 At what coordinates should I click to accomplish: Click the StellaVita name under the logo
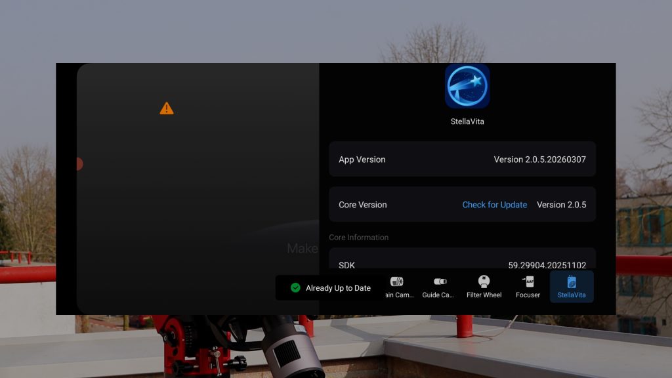coord(467,121)
